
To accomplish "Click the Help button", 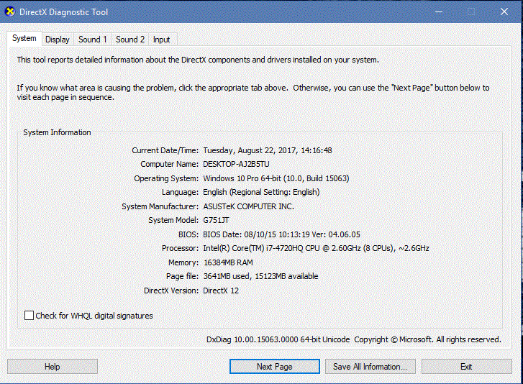I will coord(53,366).
